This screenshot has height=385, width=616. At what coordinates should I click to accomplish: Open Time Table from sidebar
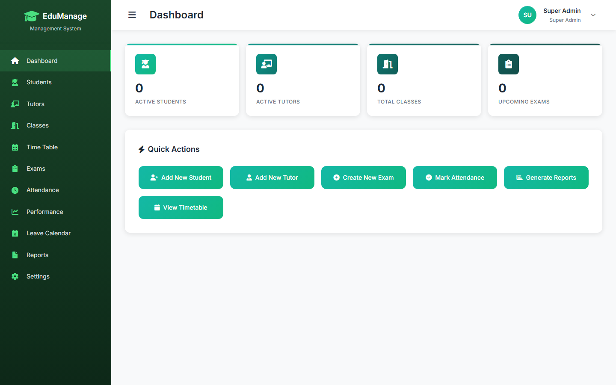(56, 147)
